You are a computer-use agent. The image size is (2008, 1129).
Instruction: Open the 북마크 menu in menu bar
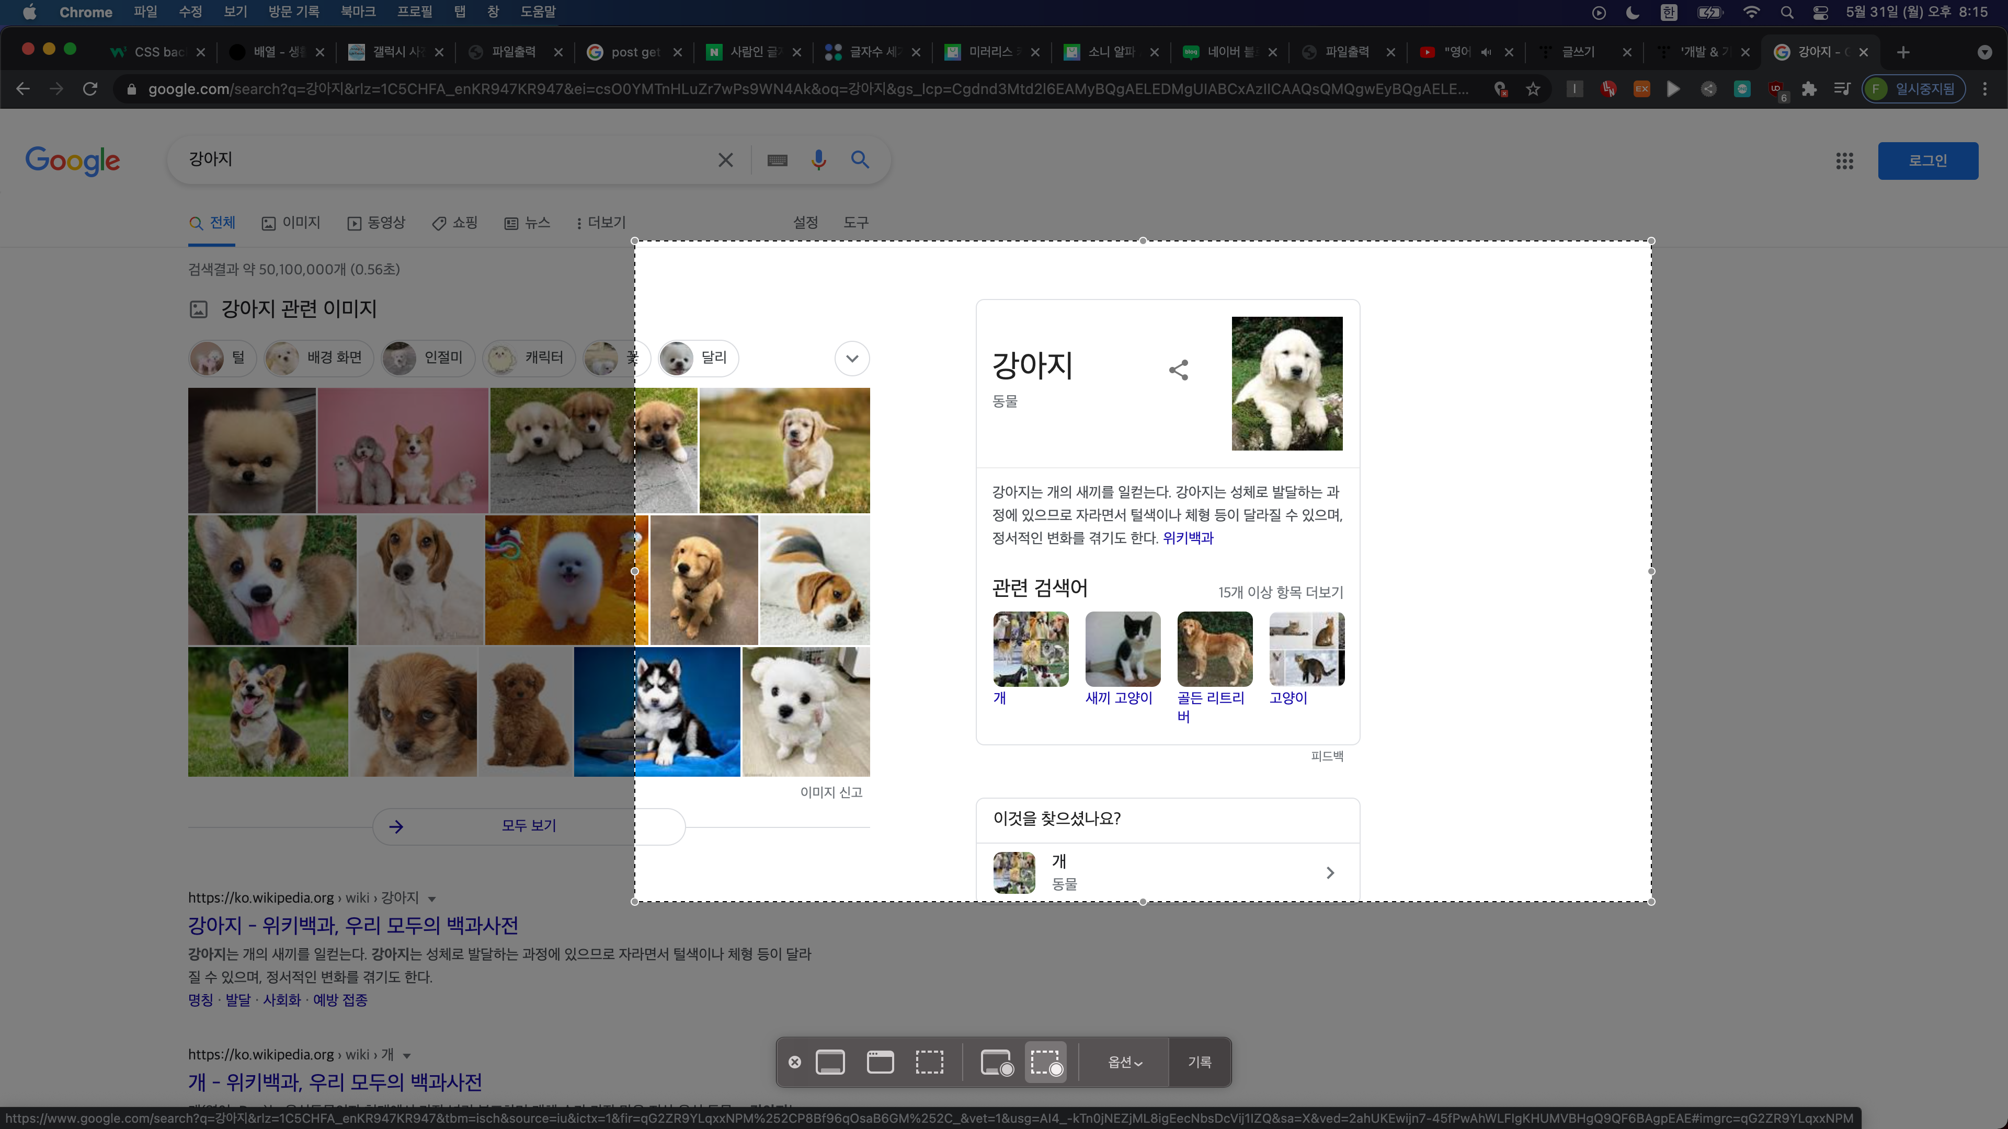pyautogui.click(x=358, y=11)
